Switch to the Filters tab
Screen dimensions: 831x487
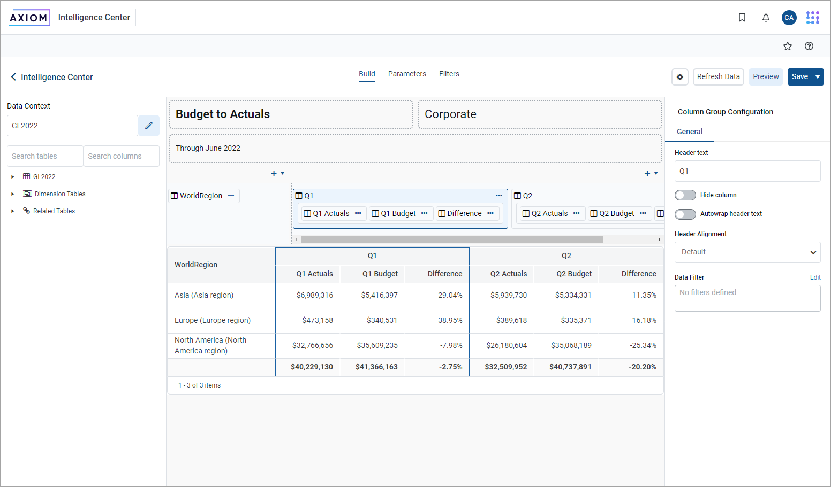[x=449, y=74]
